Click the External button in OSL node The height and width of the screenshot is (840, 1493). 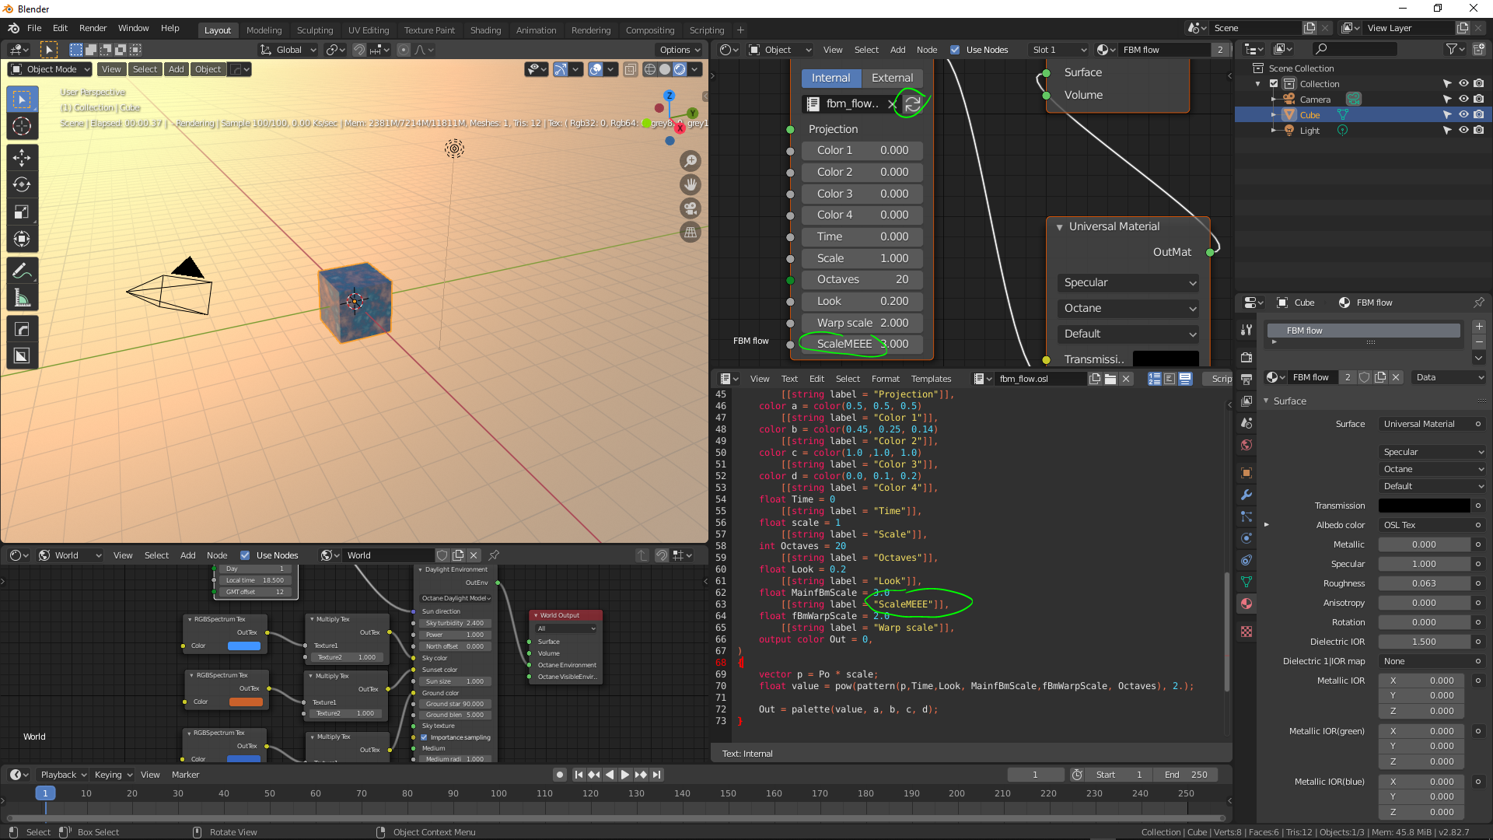(x=892, y=78)
